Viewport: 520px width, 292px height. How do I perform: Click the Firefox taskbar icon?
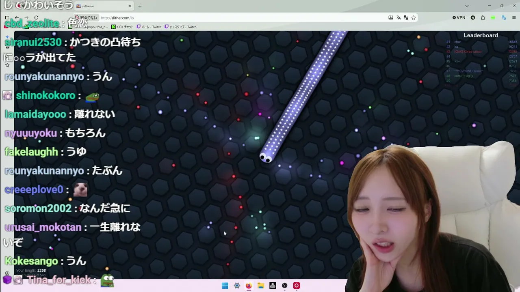tap(249, 286)
